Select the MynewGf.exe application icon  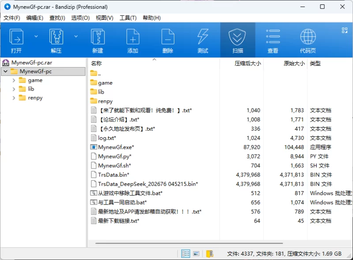(x=94, y=147)
